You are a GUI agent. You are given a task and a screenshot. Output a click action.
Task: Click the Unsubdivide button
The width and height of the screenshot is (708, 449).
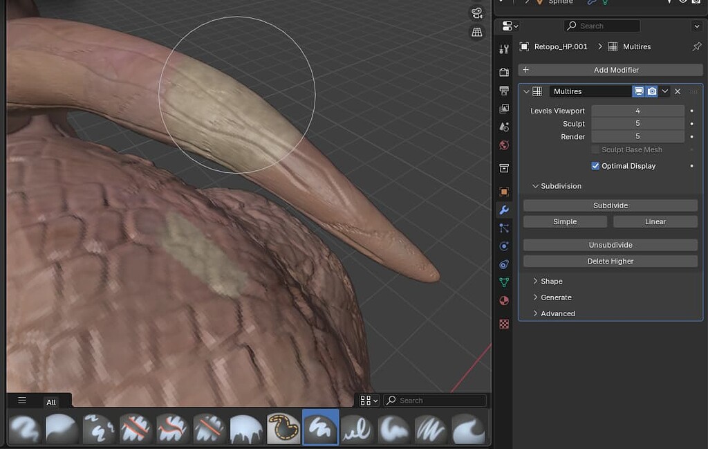pos(611,245)
